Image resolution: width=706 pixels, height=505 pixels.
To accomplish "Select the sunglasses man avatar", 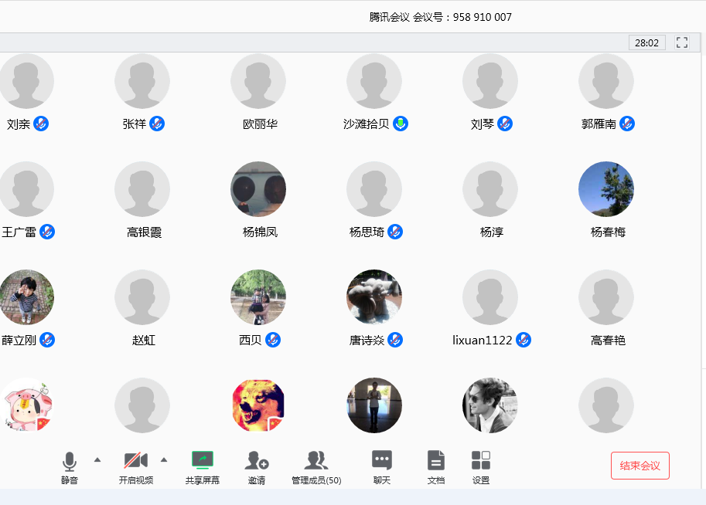I will 490,405.
